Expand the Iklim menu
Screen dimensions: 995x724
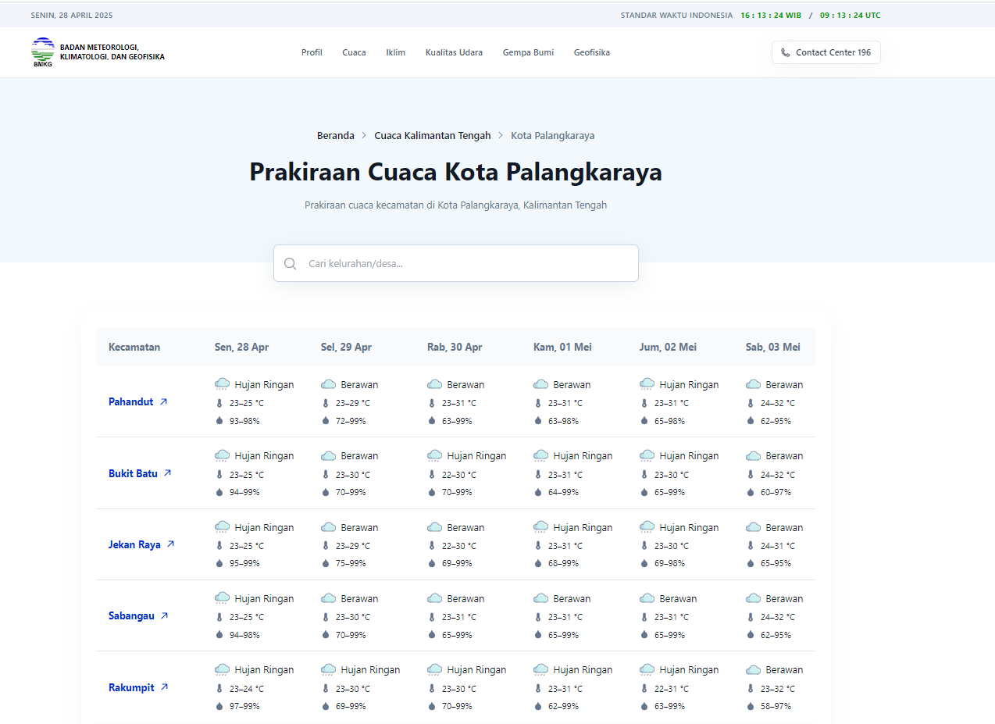click(395, 52)
